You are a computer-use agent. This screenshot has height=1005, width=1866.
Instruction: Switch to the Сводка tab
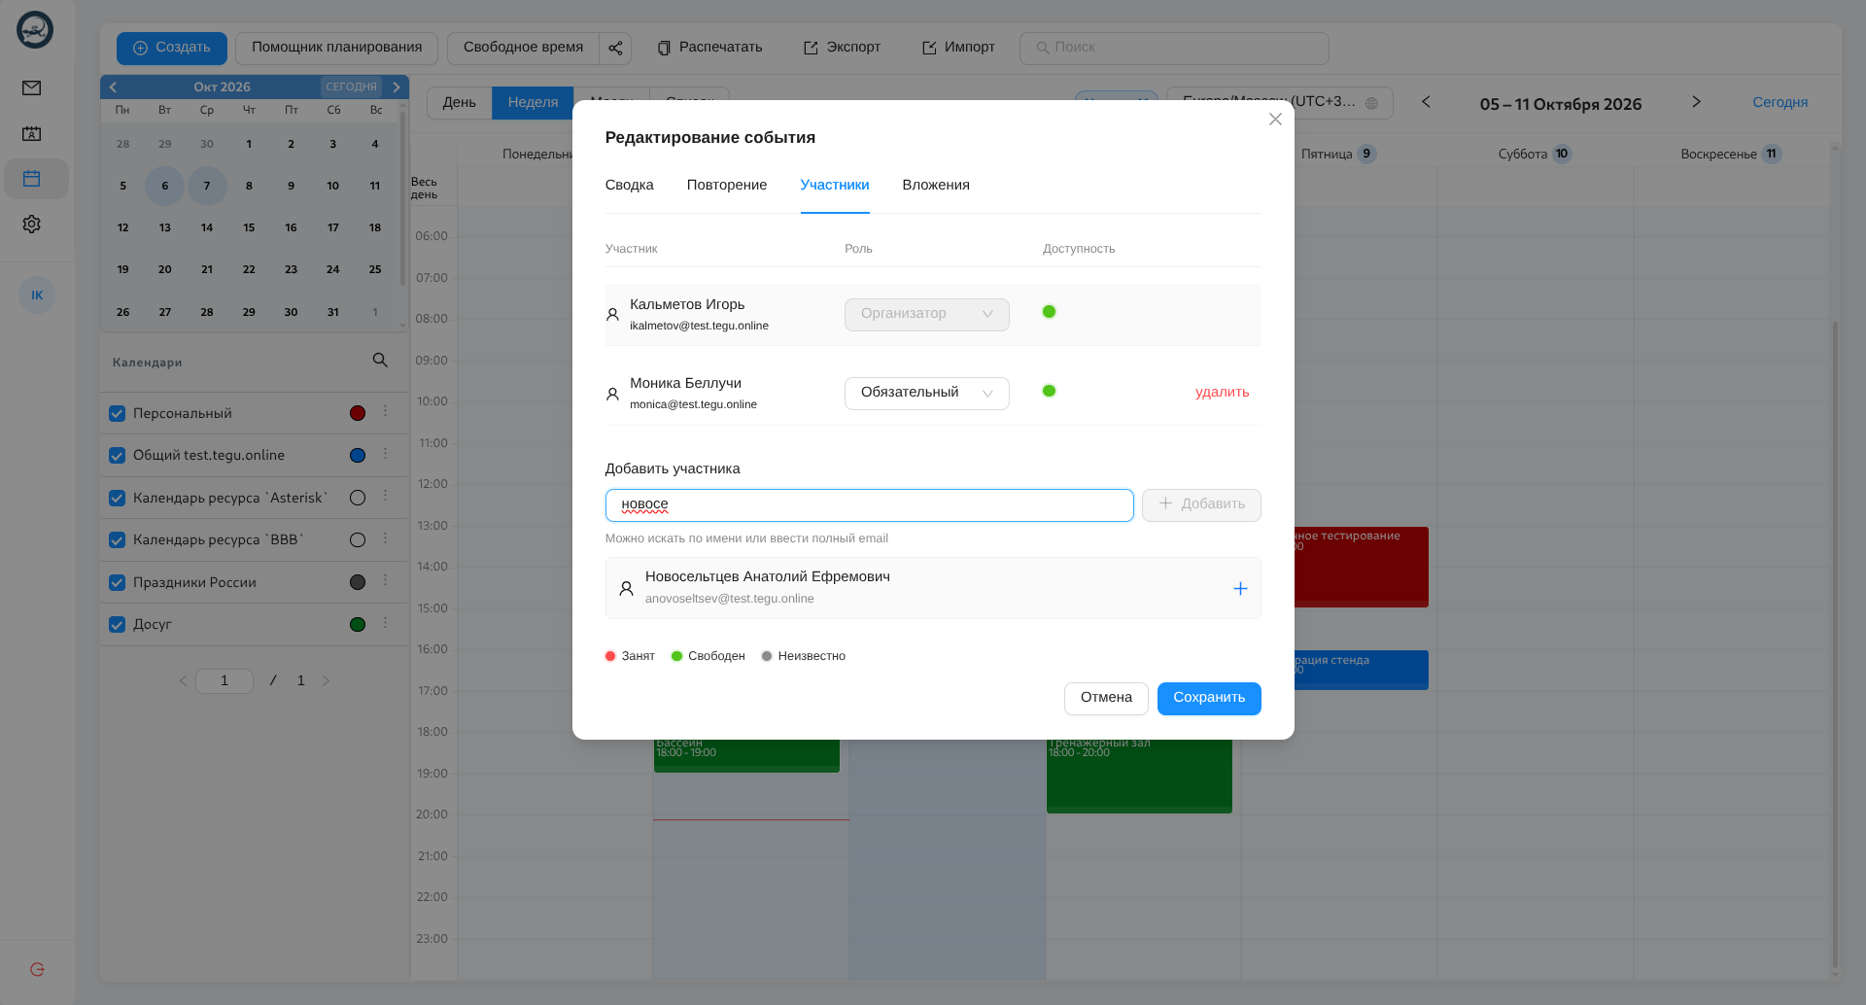point(630,185)
